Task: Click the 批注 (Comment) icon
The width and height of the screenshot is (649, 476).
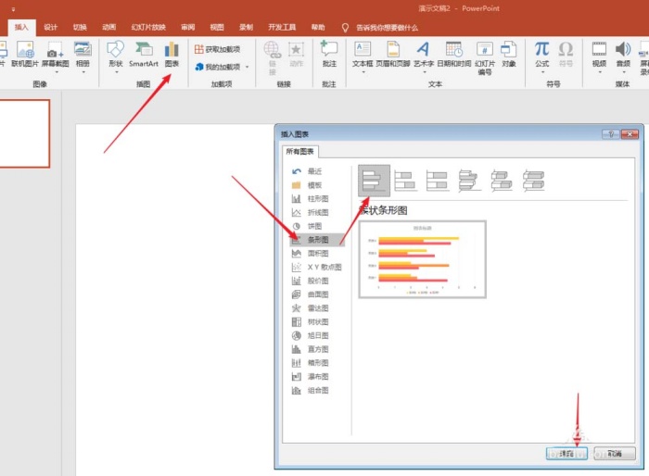Action: 329,54
